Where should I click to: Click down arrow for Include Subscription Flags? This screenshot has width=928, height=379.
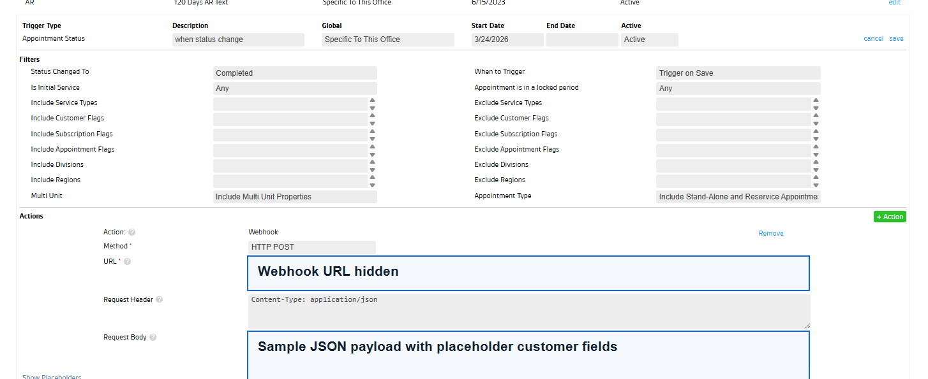click(x=372, y=139)
